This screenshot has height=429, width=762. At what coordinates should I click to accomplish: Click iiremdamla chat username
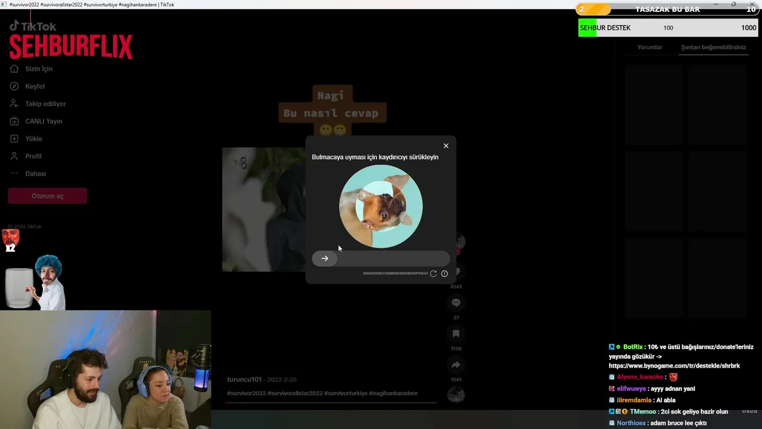634,400
